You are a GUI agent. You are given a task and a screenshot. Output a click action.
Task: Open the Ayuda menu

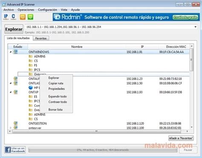[x=75, y=10]
